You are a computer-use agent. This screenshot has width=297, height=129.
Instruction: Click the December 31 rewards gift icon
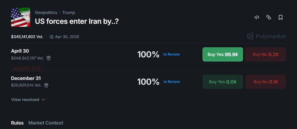click(x=46, y=85)
